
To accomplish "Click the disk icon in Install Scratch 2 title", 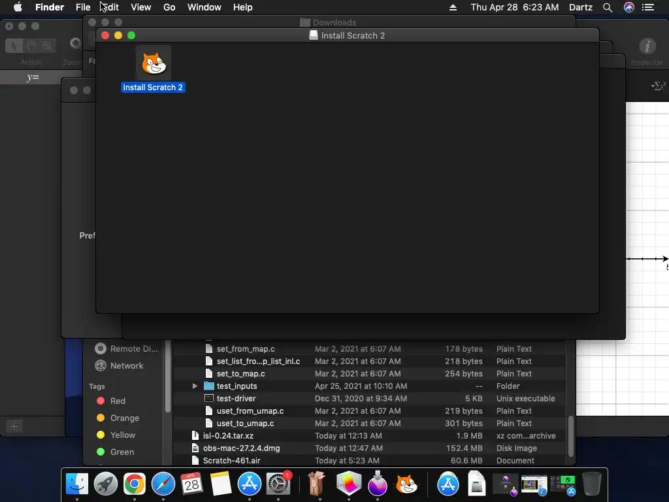I will 314,35.
